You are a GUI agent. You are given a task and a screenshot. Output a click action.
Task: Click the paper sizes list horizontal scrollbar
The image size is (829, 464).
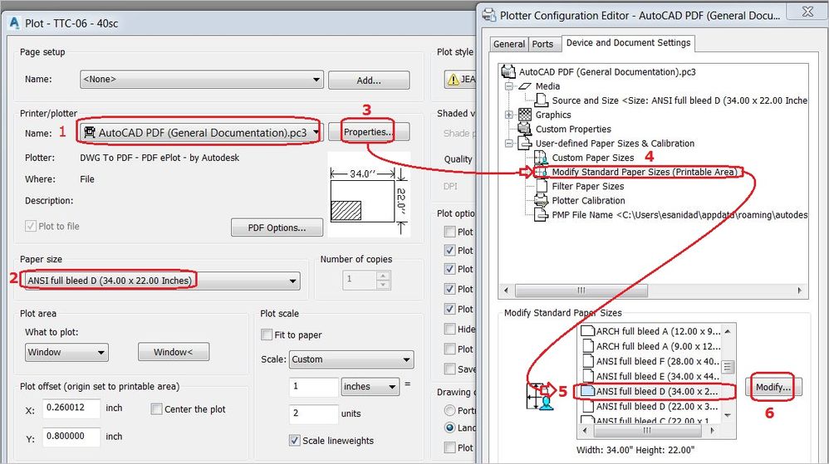[x=648, y=431]
